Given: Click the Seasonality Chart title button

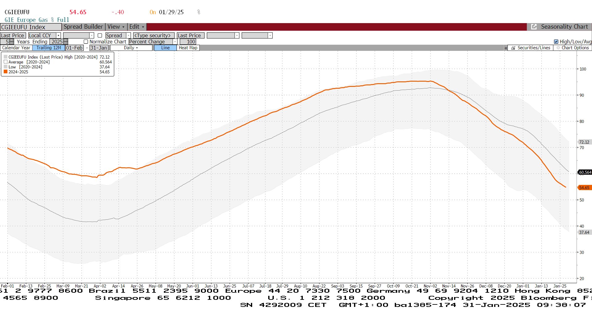Looking at the screenshot, I should coord(564,27).
